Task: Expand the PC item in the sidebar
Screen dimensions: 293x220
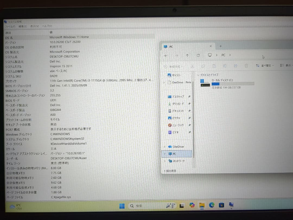Action: [x=164, y=153]
